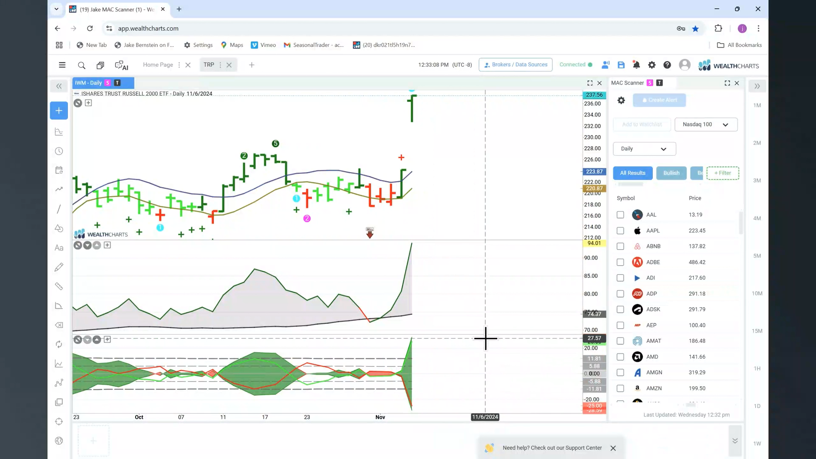
Task: Select the ruler measure tool
Action: pos(59,286)
